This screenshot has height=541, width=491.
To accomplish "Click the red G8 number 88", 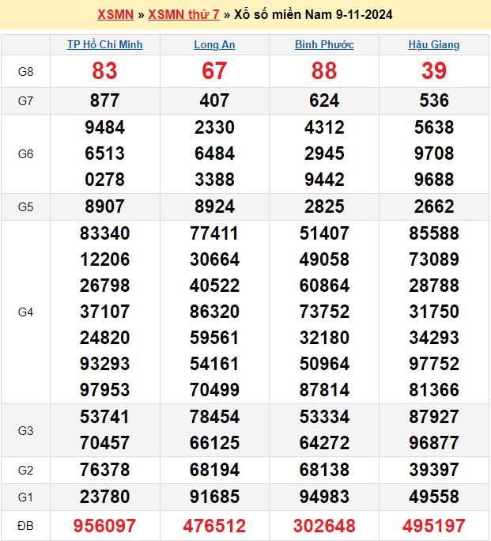I will pyautogui.click(x=324, y=71).
